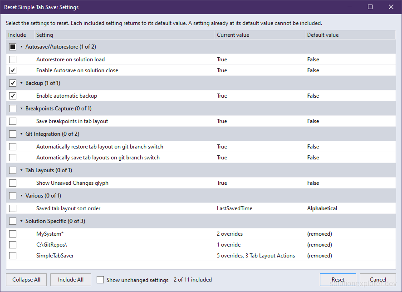This screenshot has width=402, height=292.
Task: Collapse the Git Integration group arrow
Action: 21,134
